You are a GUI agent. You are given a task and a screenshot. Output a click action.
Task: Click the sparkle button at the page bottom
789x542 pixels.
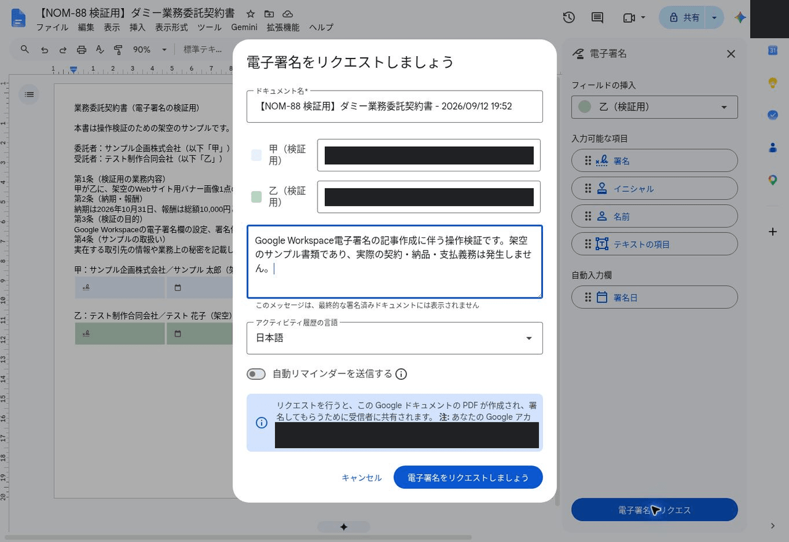pos(344,527)
